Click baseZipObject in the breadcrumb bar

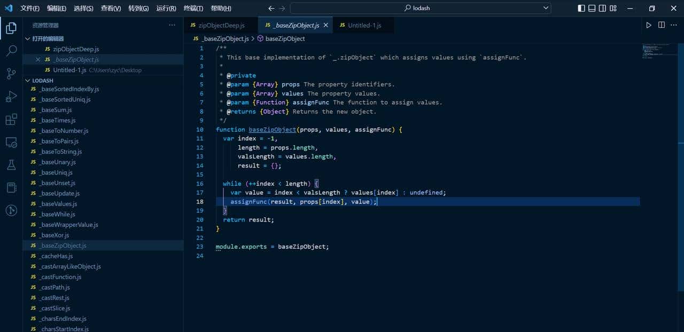[x=285, y=38]
